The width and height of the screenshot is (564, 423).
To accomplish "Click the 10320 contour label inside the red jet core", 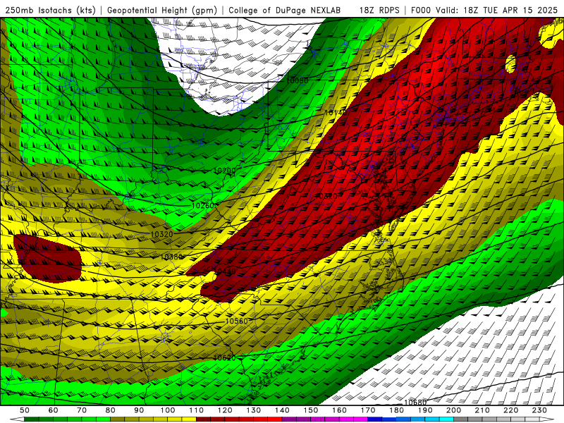I will 326,197.
